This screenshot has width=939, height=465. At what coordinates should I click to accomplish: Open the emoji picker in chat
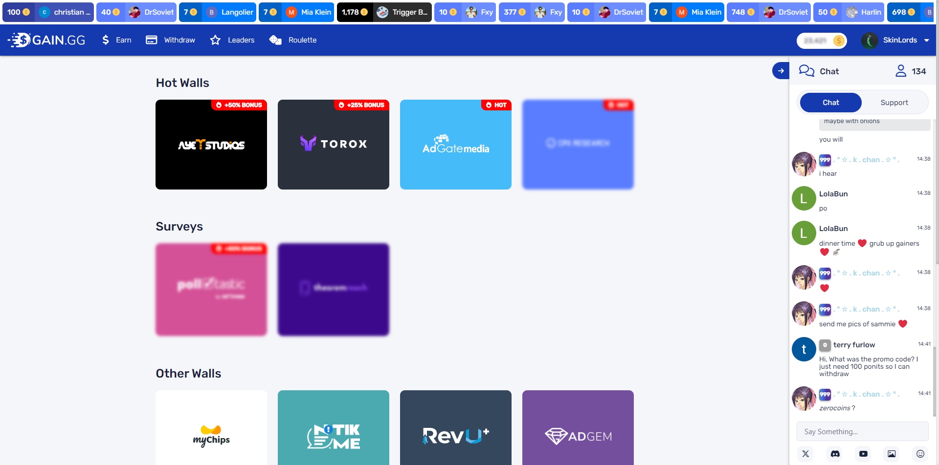[920, 454]
